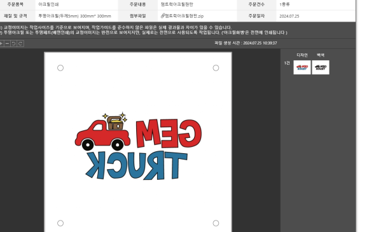Click the 주문내용 header cell

[x=137, y=4]
